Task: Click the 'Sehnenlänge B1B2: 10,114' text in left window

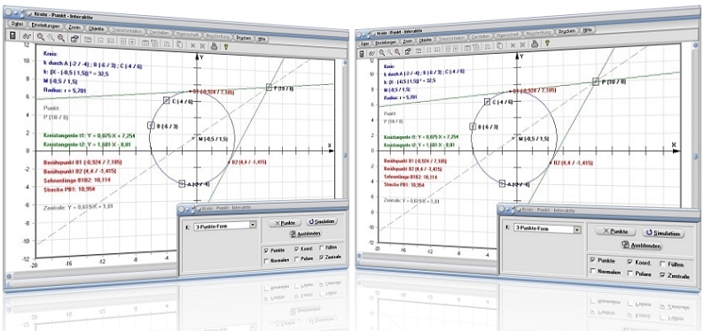Action: pos(77,180)
